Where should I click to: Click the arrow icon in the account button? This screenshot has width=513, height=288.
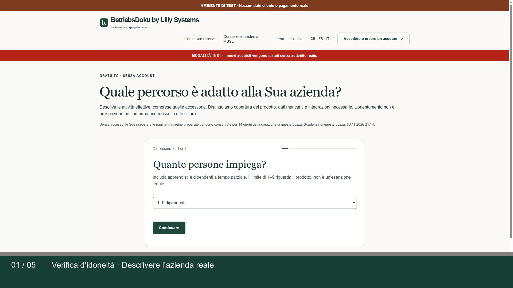(402, 39)
